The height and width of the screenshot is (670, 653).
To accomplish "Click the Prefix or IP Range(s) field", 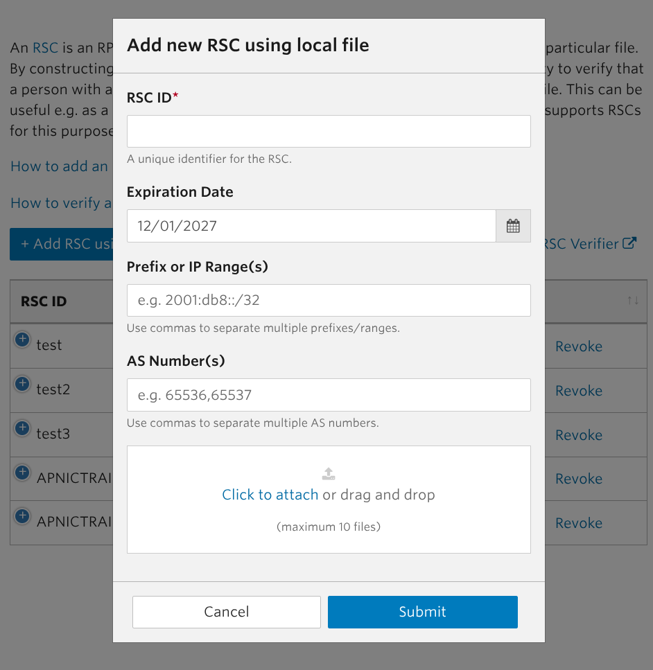I will (328, 300).
